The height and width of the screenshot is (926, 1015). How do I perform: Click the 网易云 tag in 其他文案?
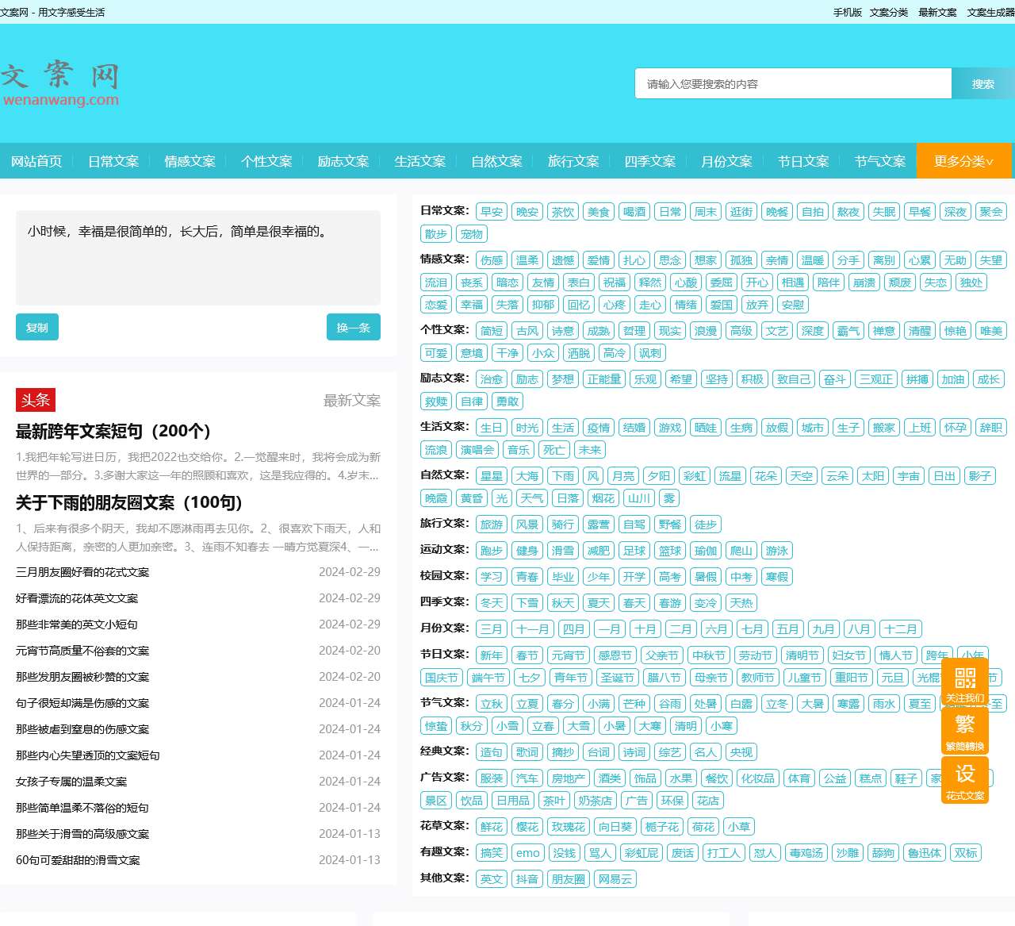pos(615,879)
